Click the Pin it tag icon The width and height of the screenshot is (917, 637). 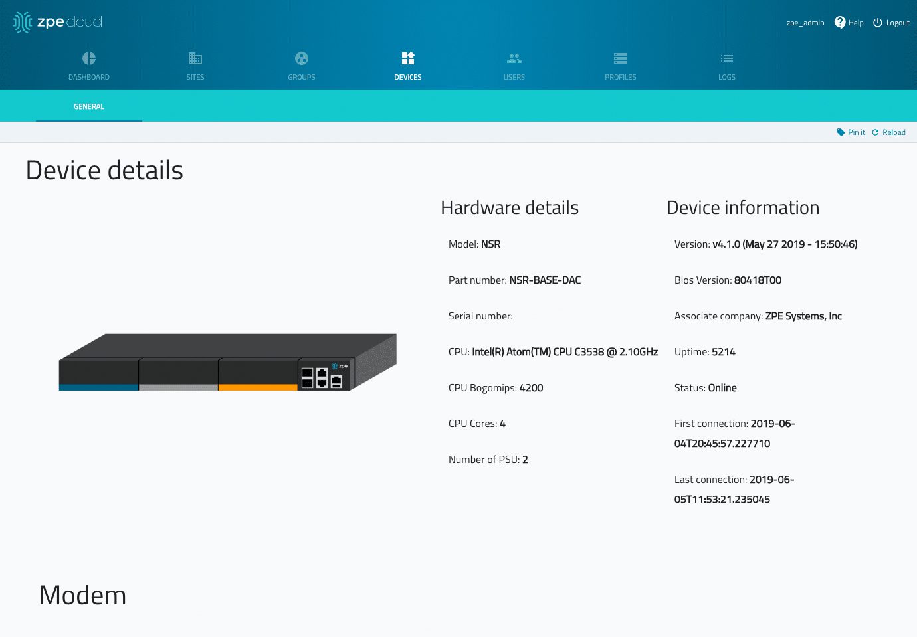[841, 132]
